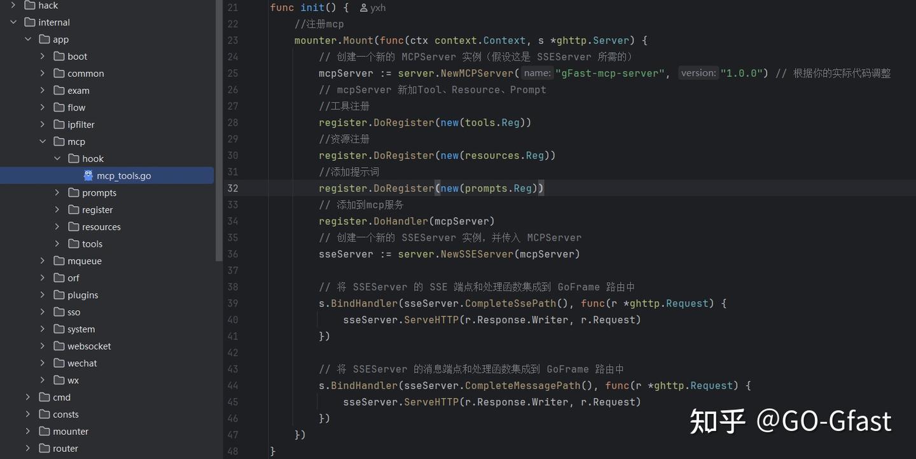Click line number 32 in the gutter
This screenshot has height=459, width=916.
233,188
